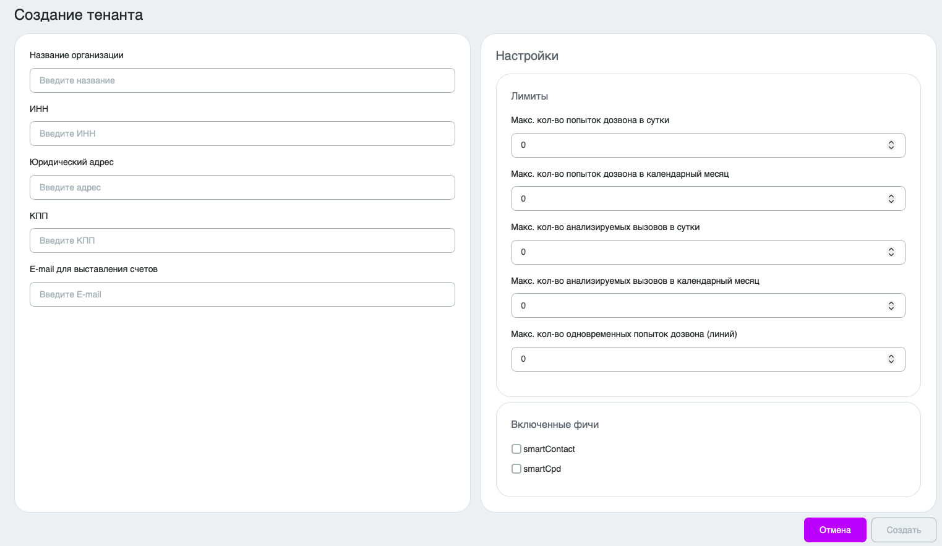Focus the ИНН input field
This screenshot has width=942, height=546.
coord(242,134)
